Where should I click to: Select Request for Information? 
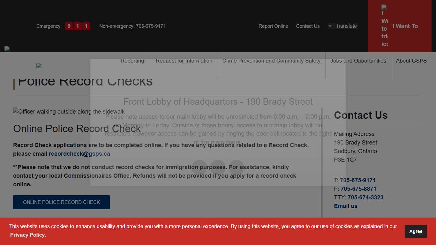[x=184, y=61]
